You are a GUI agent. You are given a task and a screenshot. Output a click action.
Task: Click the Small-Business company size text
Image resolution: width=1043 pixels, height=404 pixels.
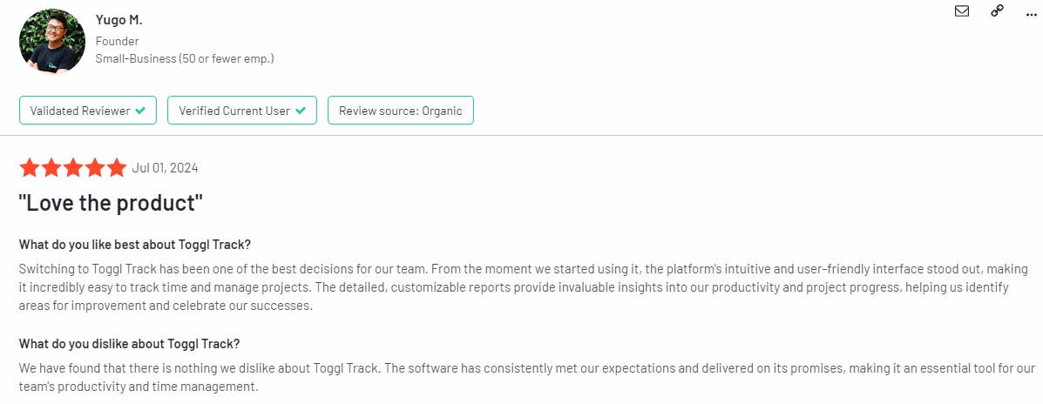click(185, 58)
